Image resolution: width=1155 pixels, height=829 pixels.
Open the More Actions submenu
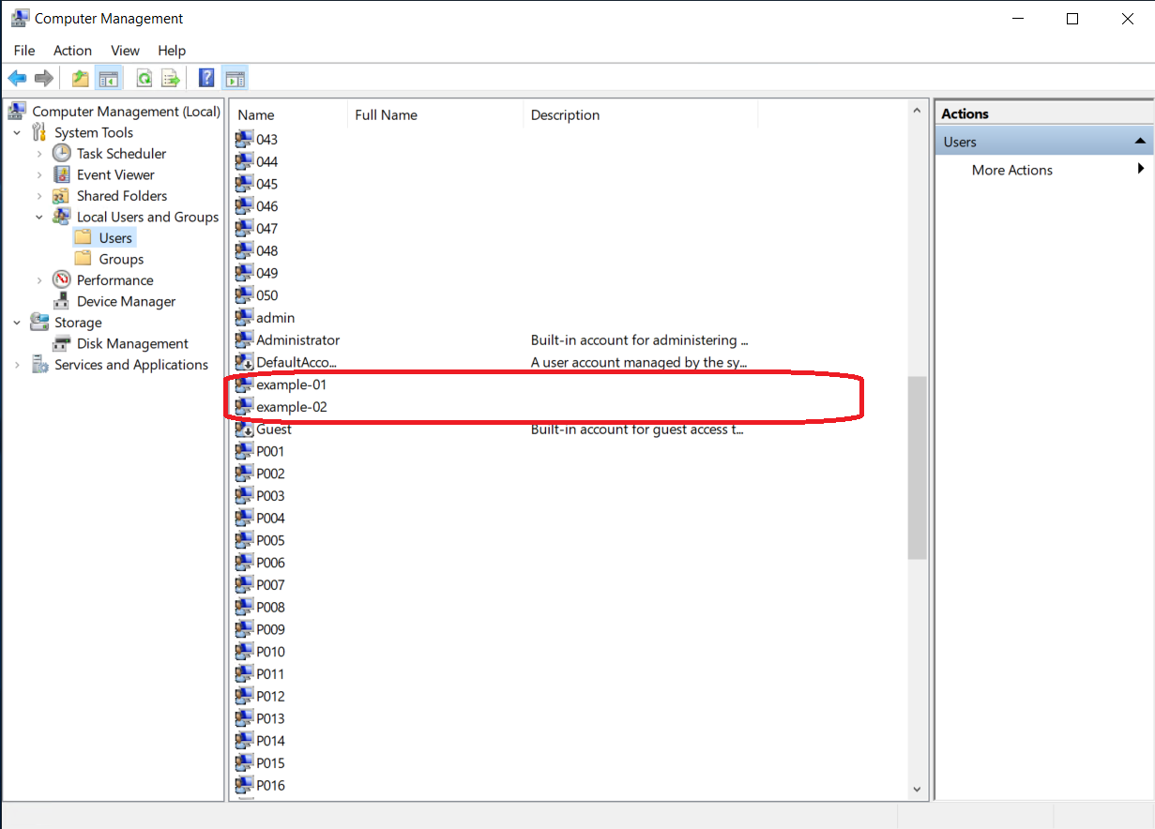(x=1011, y=170)
